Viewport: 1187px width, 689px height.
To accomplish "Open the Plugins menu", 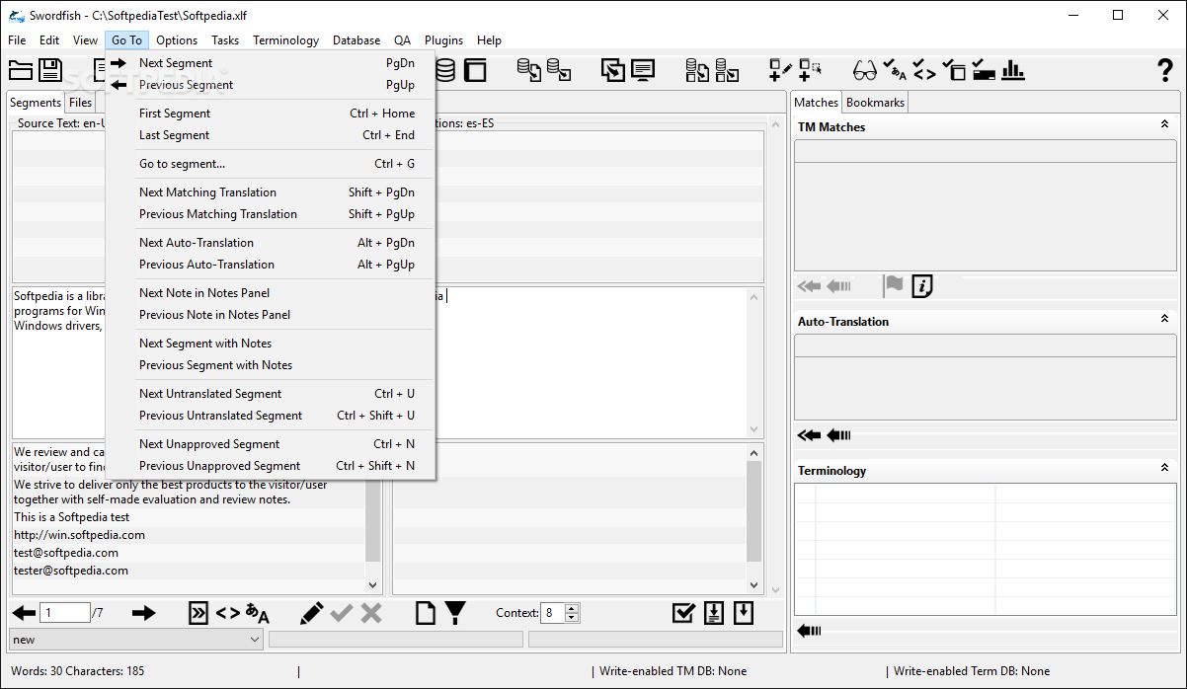I will [443, 40].
